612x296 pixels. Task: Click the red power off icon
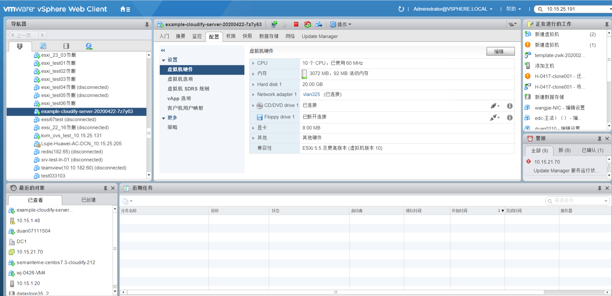pyautogui.click(x=296, y=24)
